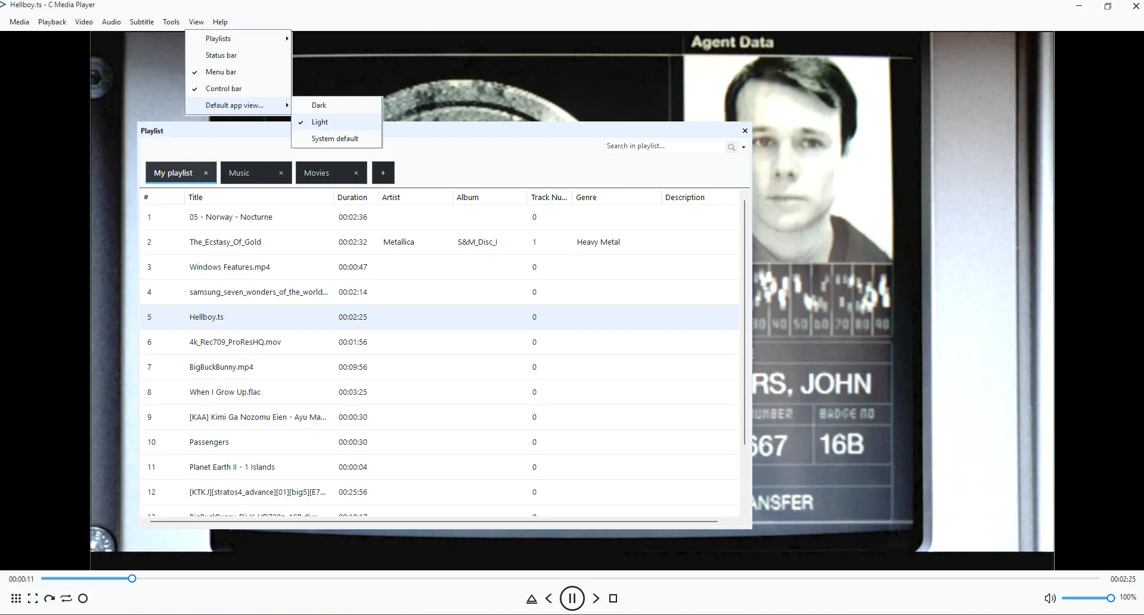Screen dimensions: 1144x615
Task: Expand the Playlists submenu
Action: 238,39
